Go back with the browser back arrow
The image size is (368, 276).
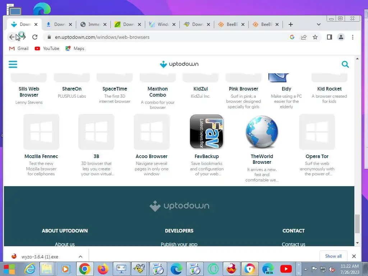(x=11, y=37)
